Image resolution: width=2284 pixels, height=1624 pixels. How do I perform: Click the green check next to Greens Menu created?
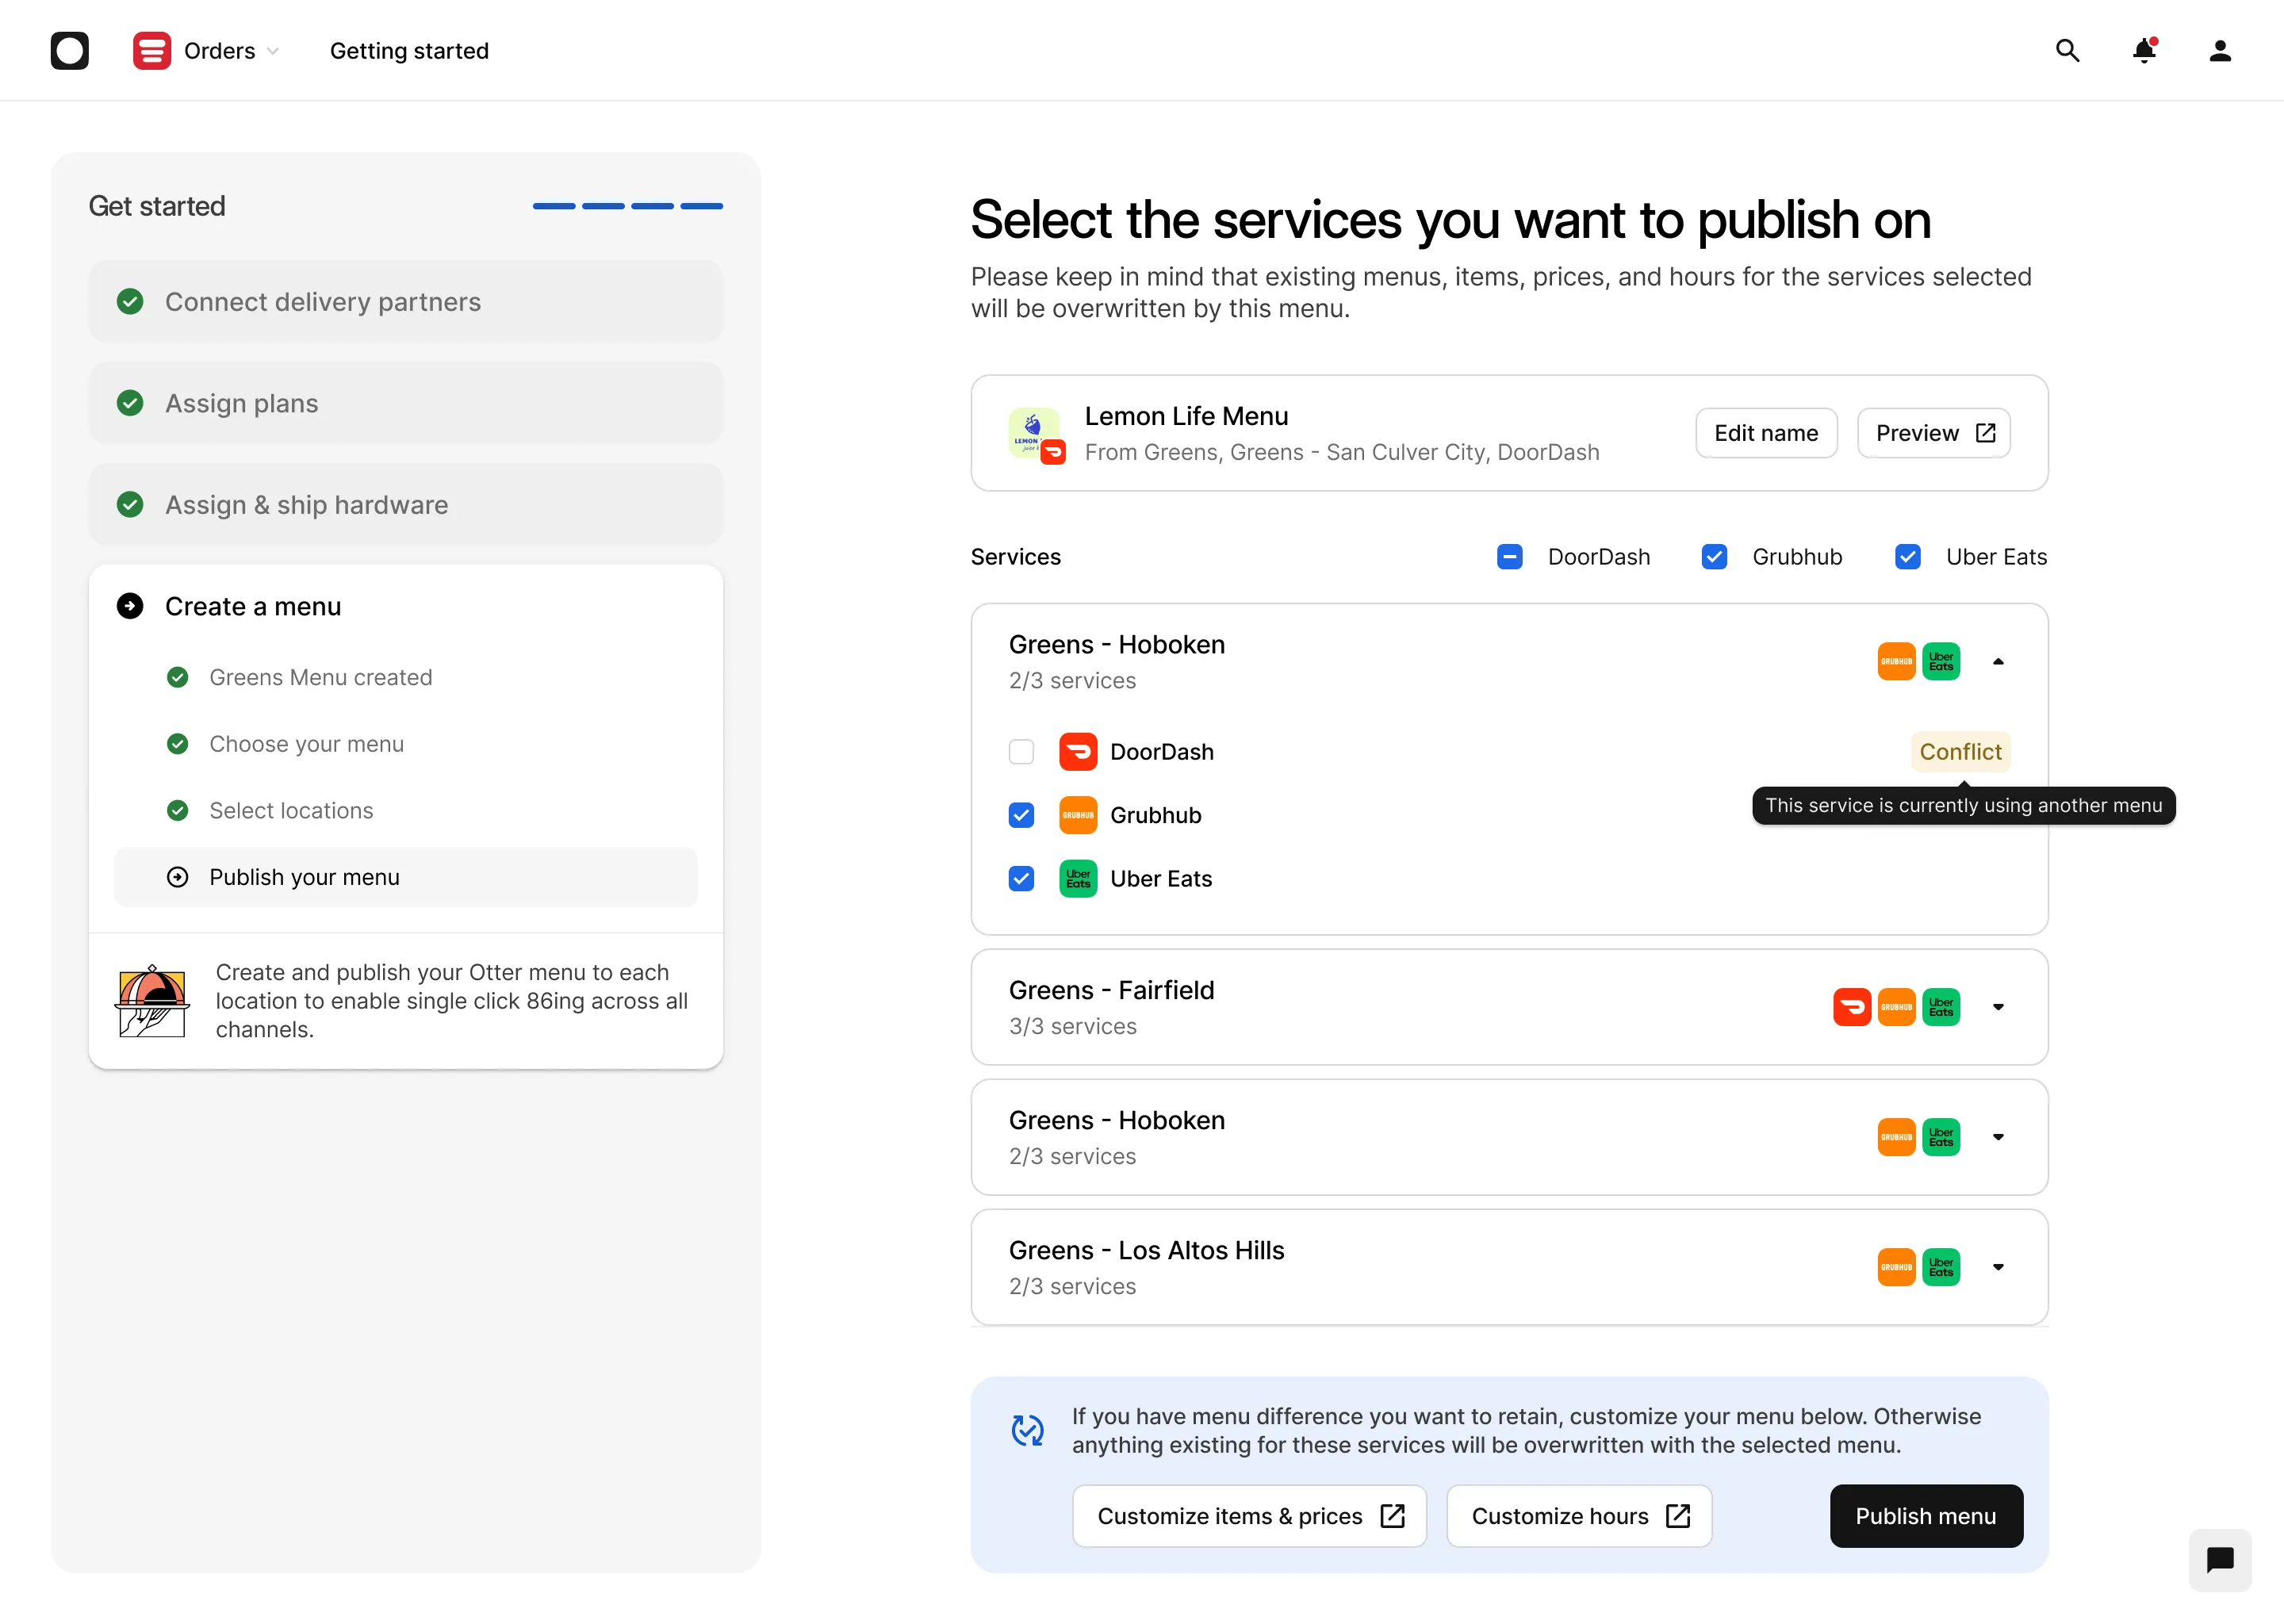pos(177,678)
